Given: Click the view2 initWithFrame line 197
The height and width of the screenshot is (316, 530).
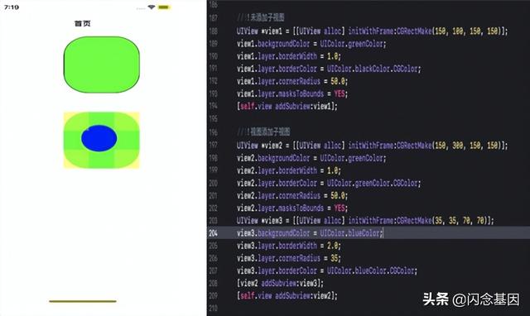Looking at the screenshot, I should [x=372, y=146].
